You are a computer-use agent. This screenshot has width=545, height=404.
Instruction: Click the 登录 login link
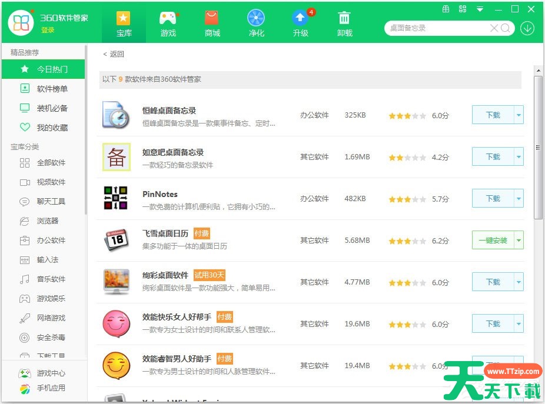(x=48, y=30)
